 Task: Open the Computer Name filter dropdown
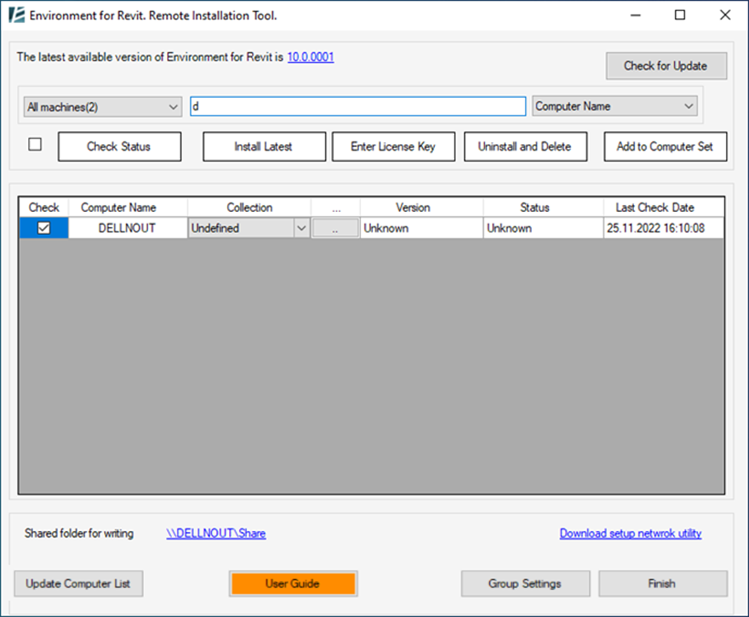[x=615, y=106]
